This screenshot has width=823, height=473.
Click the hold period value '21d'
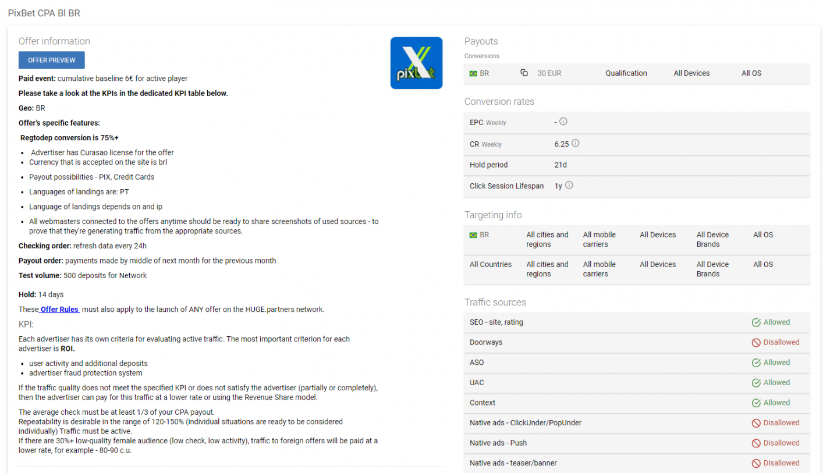(x=561, y=165)
